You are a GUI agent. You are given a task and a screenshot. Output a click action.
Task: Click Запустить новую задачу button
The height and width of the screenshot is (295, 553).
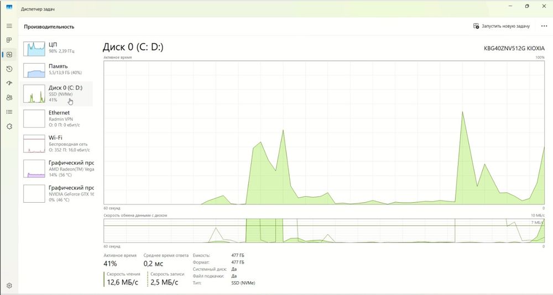(501, 26)
